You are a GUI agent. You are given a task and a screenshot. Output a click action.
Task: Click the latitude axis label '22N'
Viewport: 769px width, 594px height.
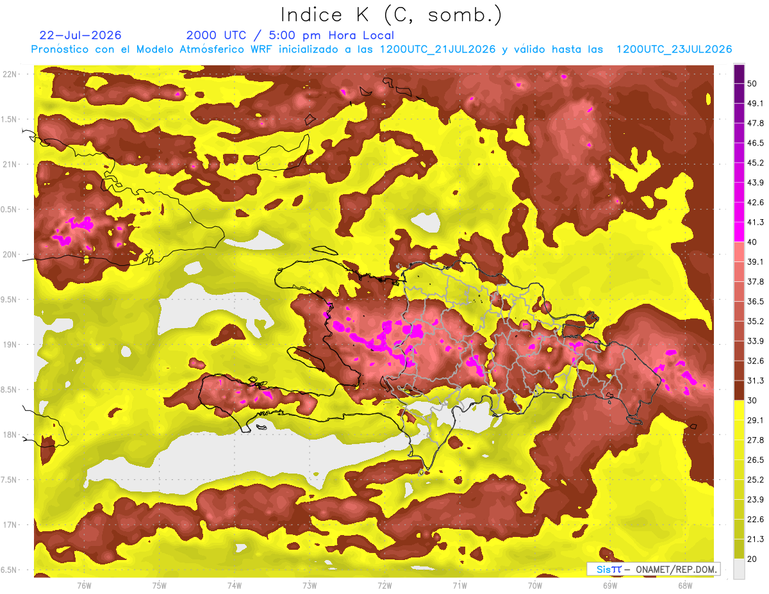tap(11, 74)
